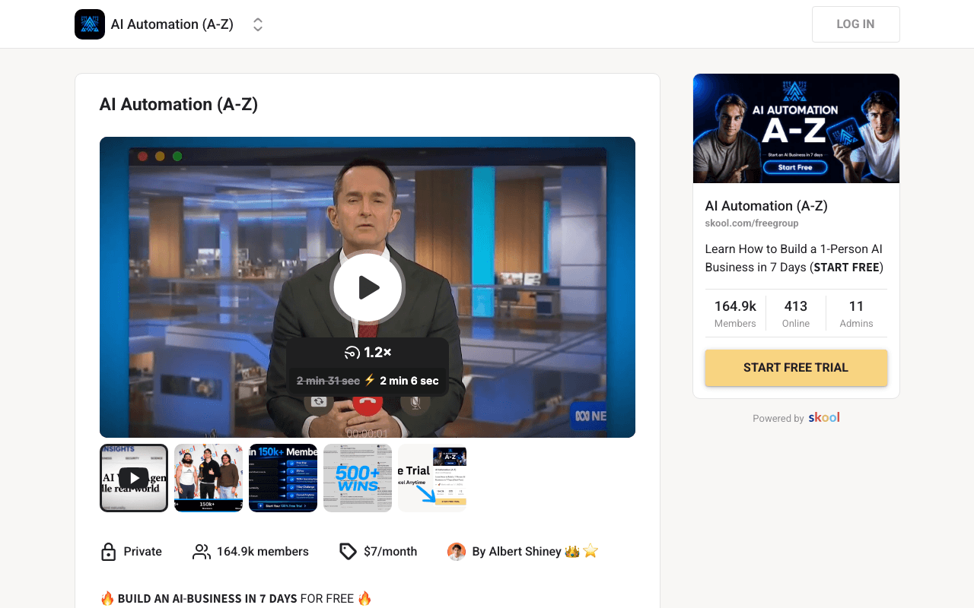Open the skool logo link

(824, 417)
